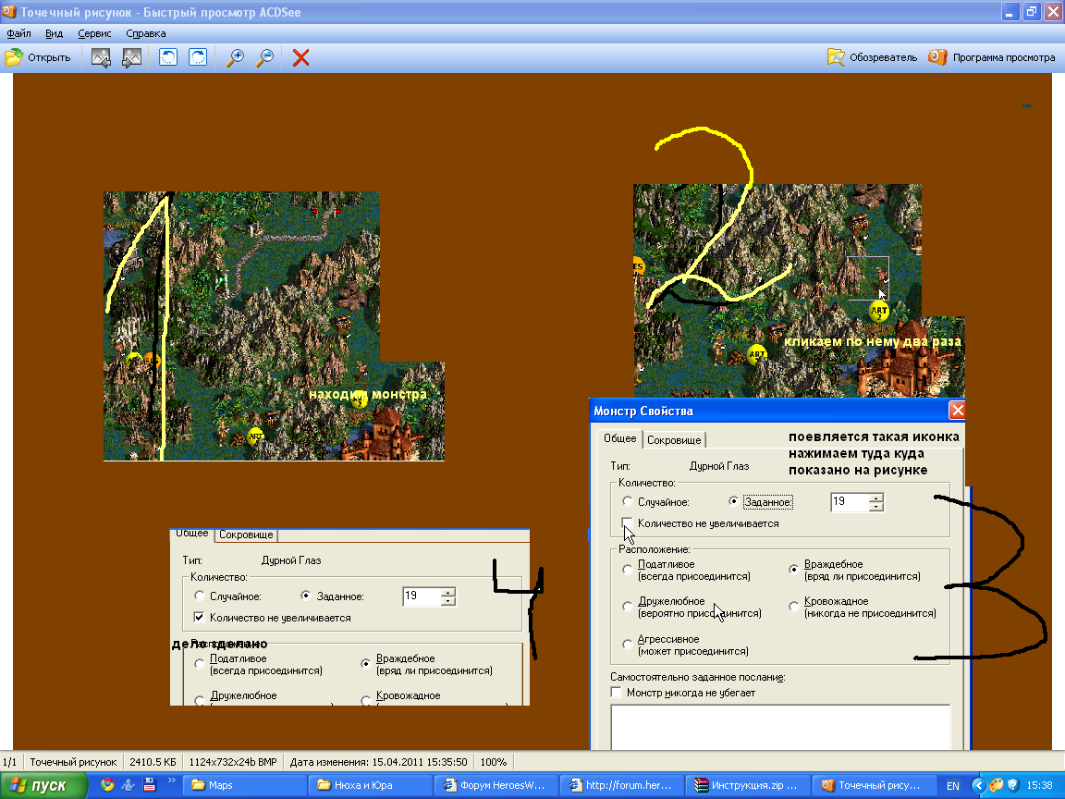
Task: Expand hidden quick launch items chevron
Action: click(x=171, y=781)
